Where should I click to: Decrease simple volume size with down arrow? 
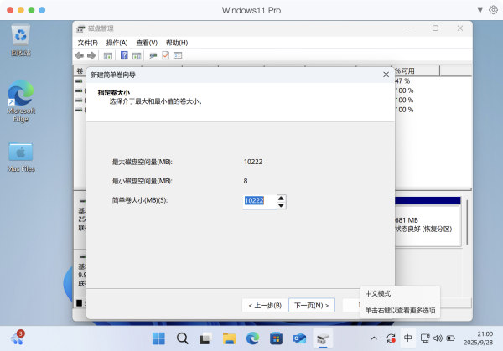point(281,204)
